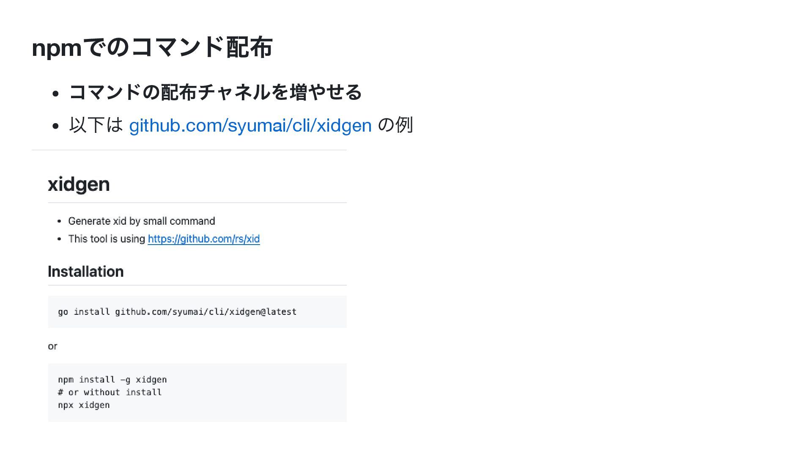Click the npx xidgen command line
This screenshot has height=457, width=812.
[84, 405]
